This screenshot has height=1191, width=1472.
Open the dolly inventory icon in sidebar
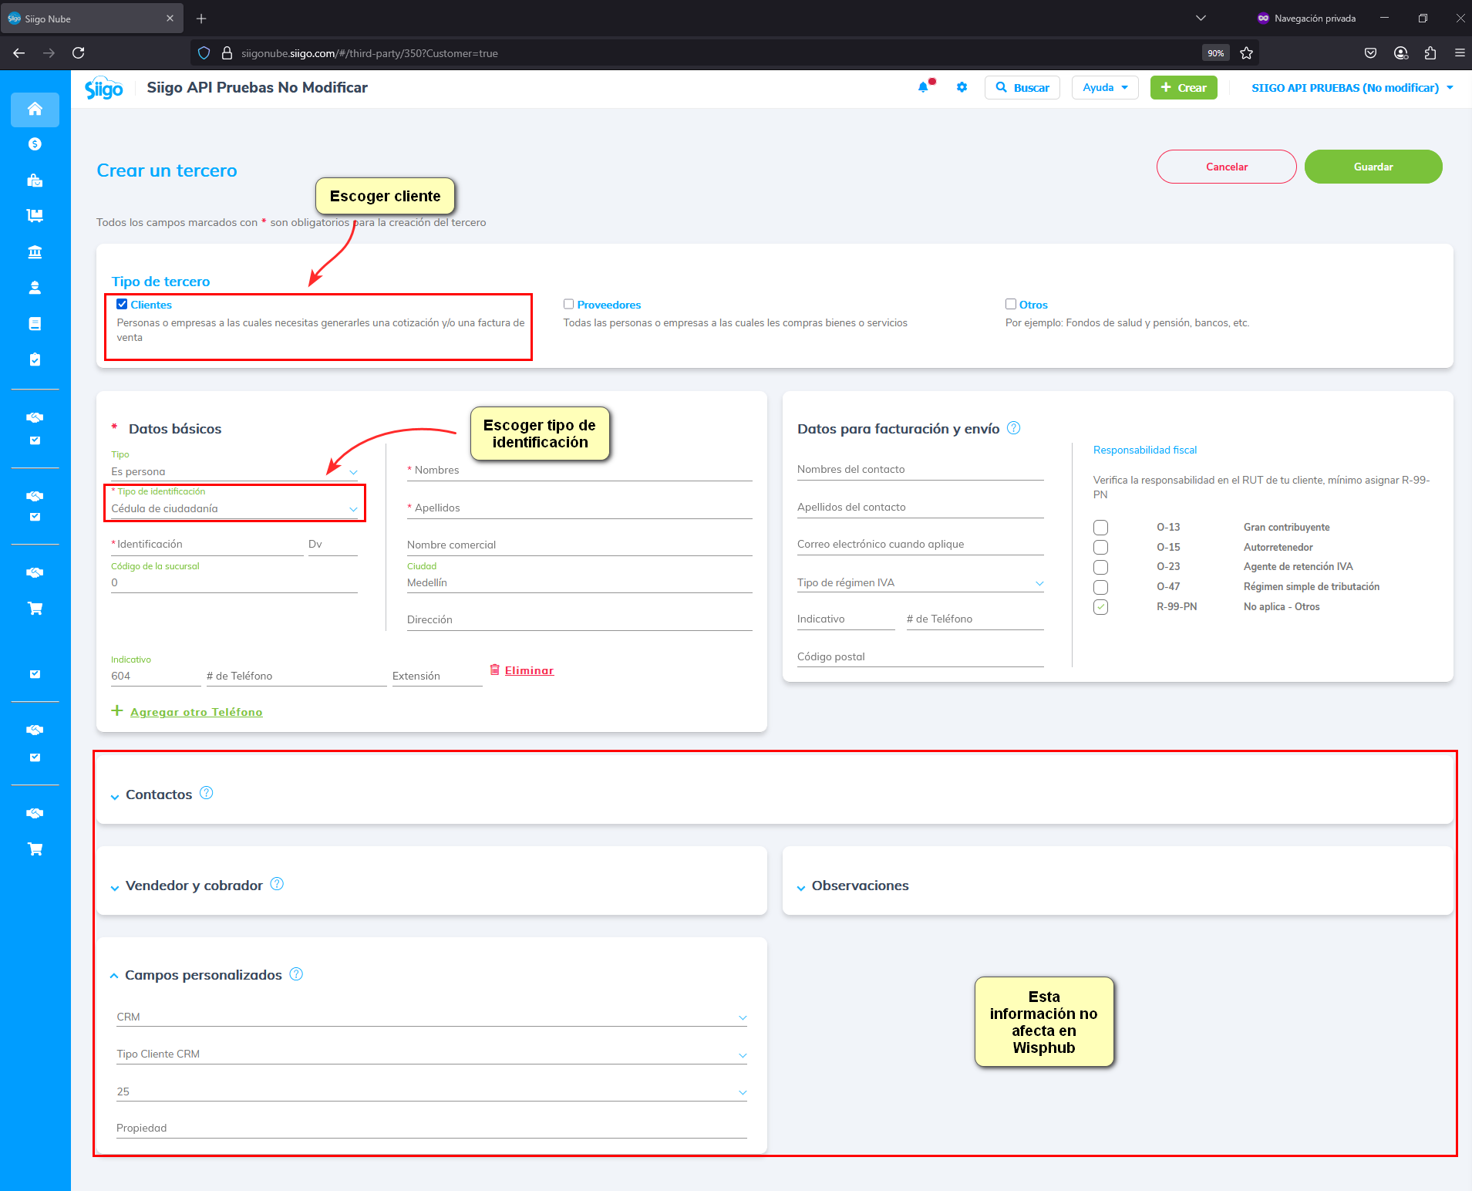point(35,216)
